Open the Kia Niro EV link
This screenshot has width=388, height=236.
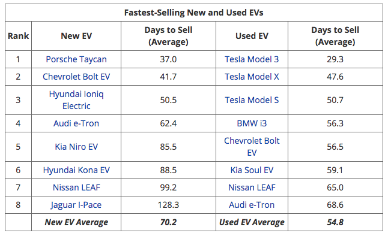(76, 147)
